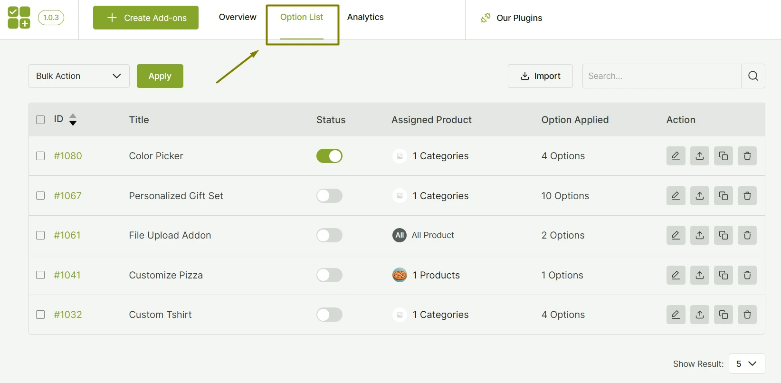Export the Personalized Gift Set addon

(x=699, y=196)
